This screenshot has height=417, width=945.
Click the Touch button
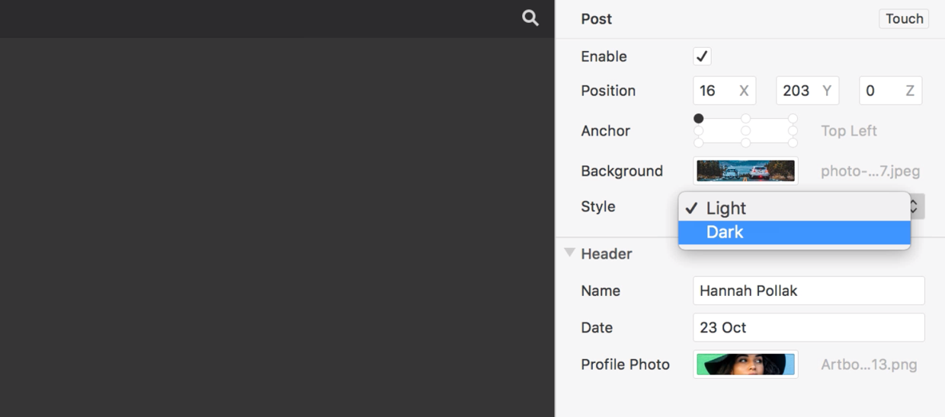pyautogui.click(x=904, y=19)
